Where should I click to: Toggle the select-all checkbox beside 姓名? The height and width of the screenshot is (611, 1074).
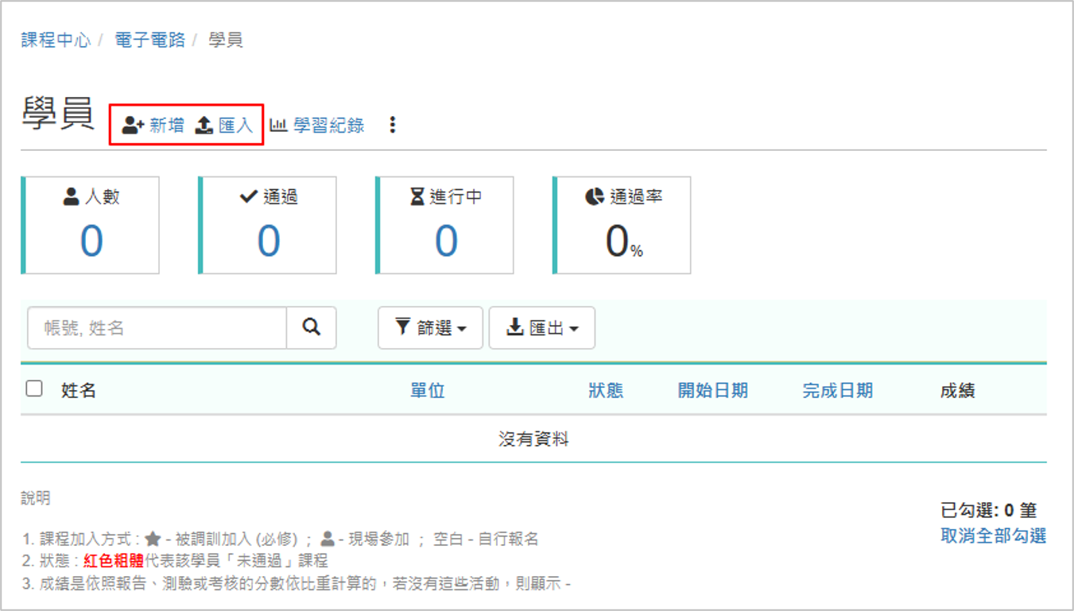(34, 389)
